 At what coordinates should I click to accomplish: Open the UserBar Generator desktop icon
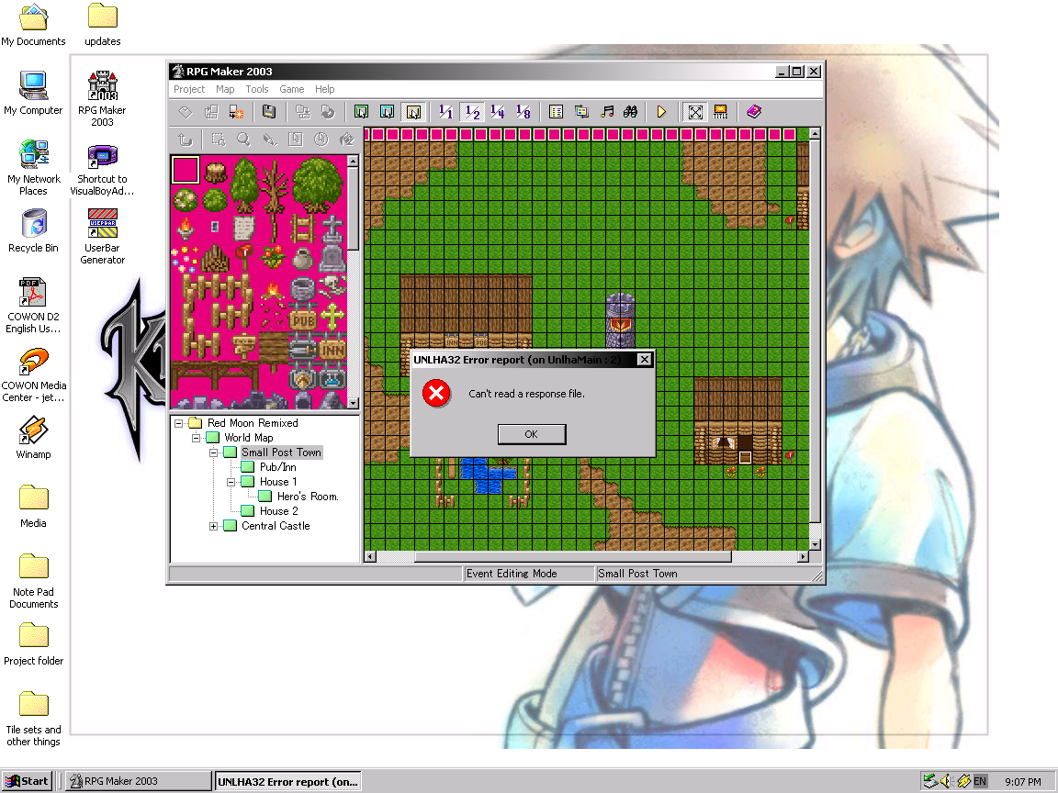pyautogui.click(x=103, y=236)
